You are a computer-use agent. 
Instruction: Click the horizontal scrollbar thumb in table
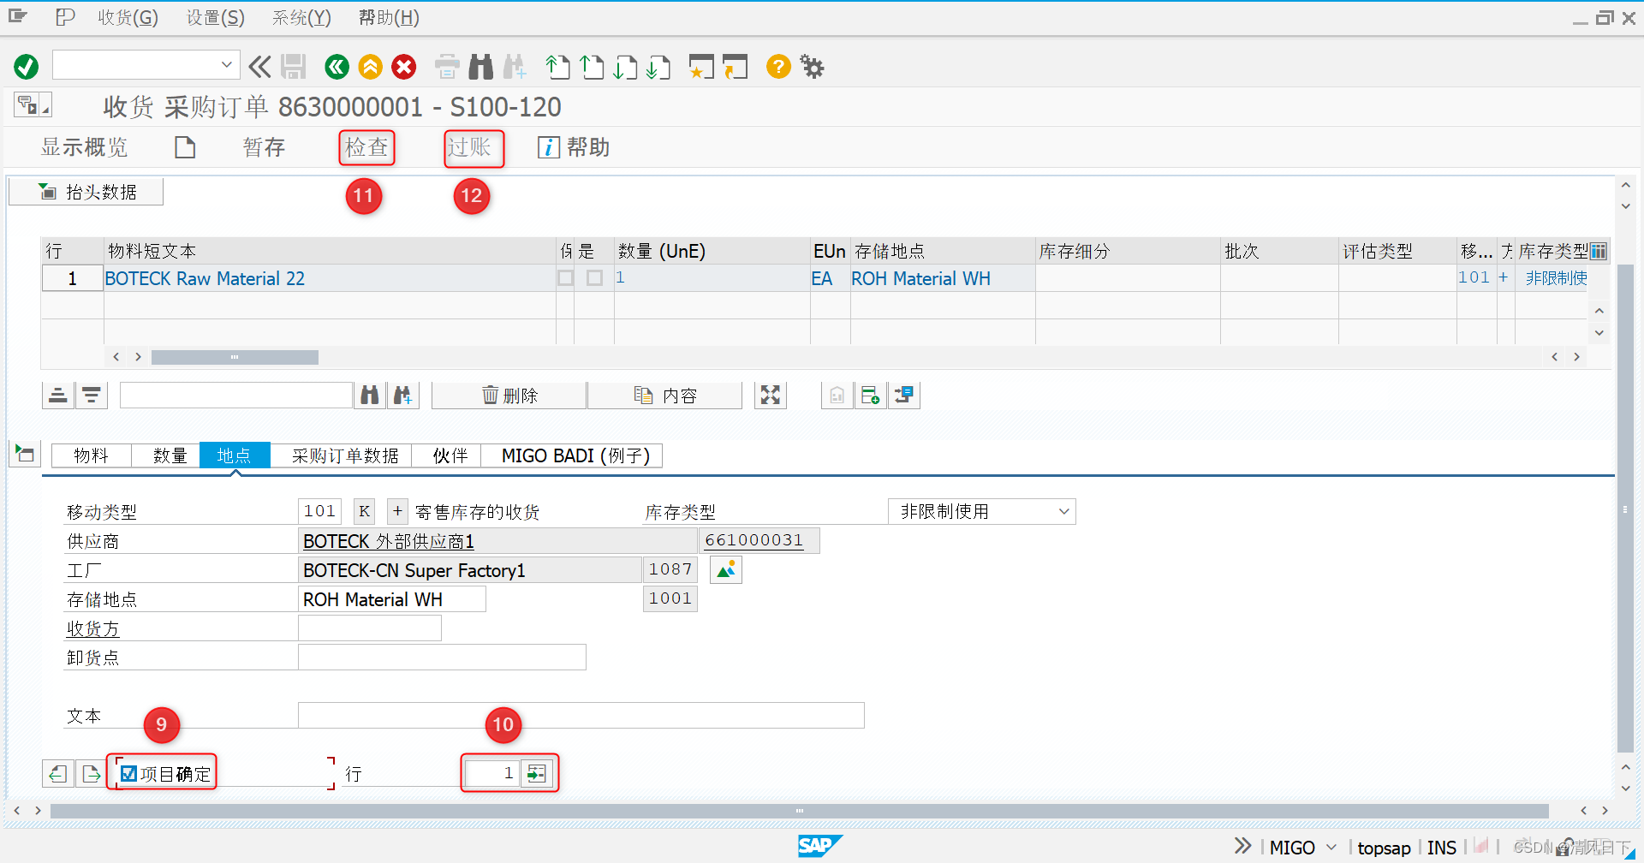(235, 357)
